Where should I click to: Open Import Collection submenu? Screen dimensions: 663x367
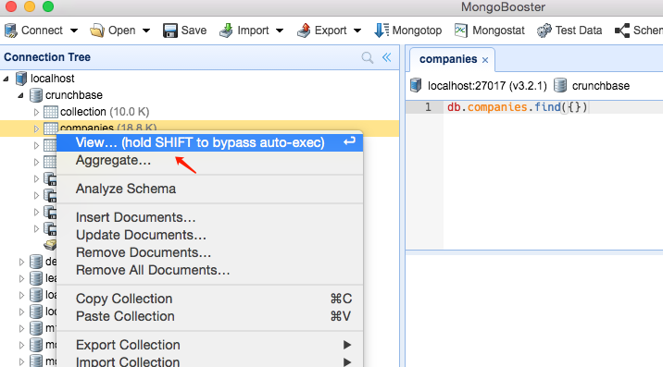(209, 361)
